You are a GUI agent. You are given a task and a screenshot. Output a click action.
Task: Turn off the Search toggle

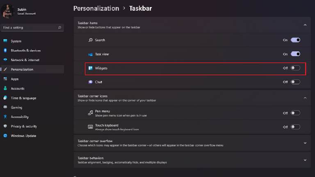pos(295,40)
